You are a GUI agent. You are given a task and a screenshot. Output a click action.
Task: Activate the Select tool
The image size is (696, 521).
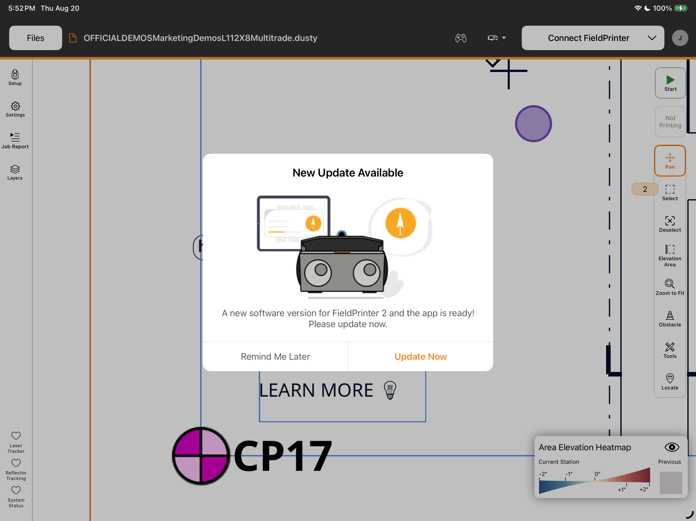coord(670,193)
